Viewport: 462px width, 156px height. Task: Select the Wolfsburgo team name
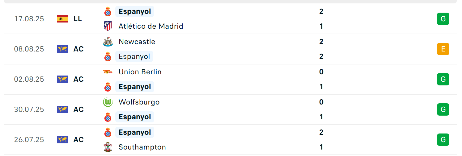click(x=139, y=102)
